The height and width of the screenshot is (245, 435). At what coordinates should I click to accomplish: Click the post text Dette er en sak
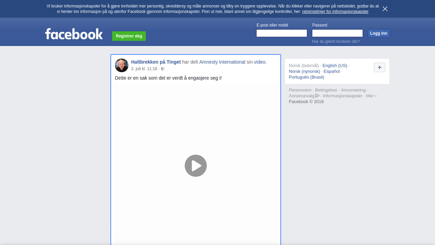[x=168, y=78]
